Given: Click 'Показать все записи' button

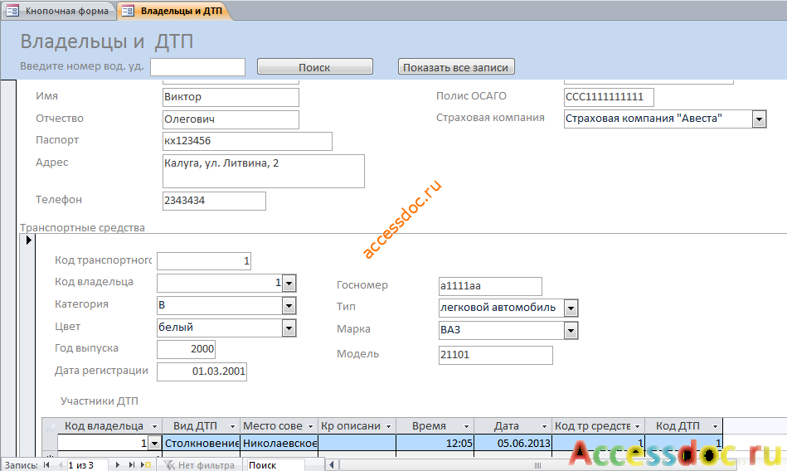Looking at the screenshot, I should click(456, 67).
